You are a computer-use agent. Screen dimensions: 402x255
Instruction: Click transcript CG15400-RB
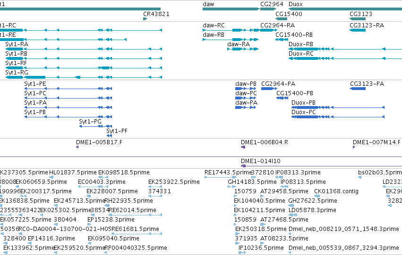[294, 35]
